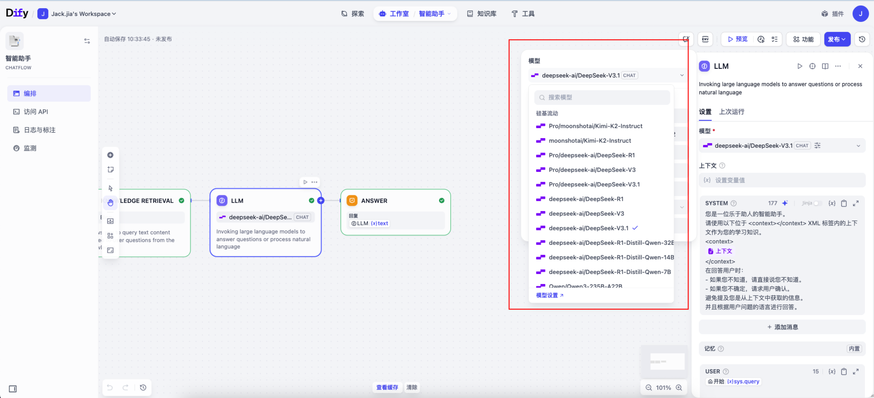Expand the SYSTEM prompt editor
874x398 pixels.
click(x=856, y=203)
